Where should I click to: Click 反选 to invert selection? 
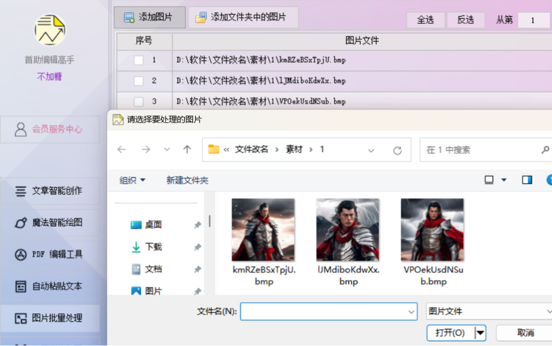(x=465, y=20)
